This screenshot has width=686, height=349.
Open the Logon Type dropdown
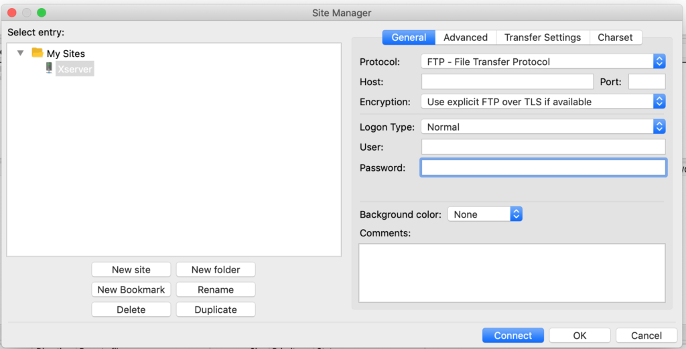[543, 127]
